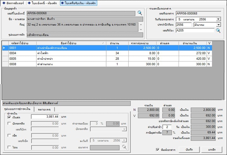Click expense code cell 0004
This screenshot has height=155, width=227.
point(22,53)
